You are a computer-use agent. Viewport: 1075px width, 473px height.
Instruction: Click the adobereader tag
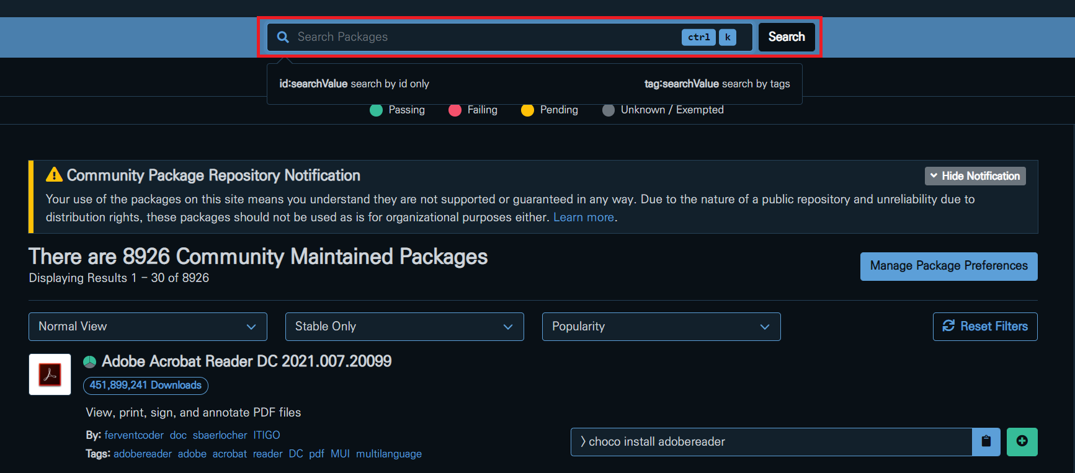point(143,454)
